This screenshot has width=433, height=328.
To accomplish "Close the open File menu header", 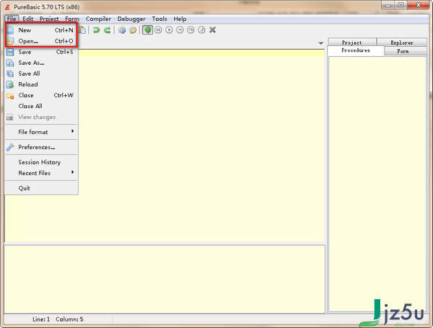I will 12,19.
